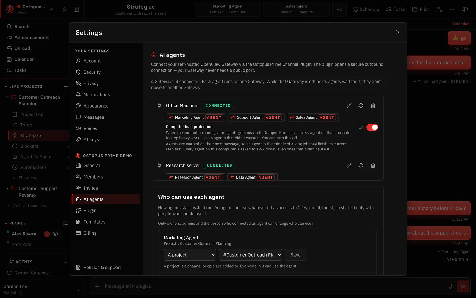The image size is (476, 298).
Task: Open Members settings
Action: pos(106,177)
